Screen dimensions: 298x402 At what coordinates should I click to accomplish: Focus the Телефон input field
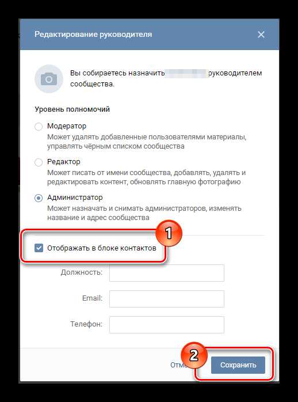pyautogui.click(x=167, y=325)
